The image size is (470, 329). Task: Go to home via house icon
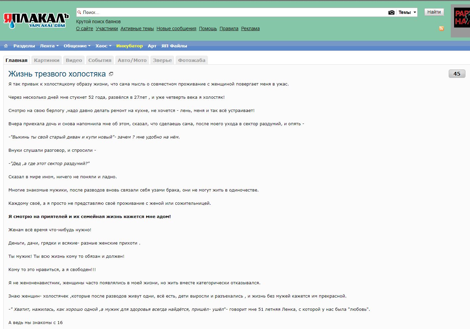6,46
